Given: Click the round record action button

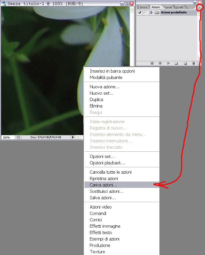Looking at the screenshot, I should click(160, 63).
